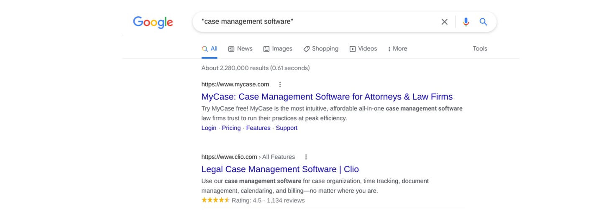Viewport: 609px width, 211px height.
Task: Follow the MyCase Features sitelink
Action: [258, 128]
